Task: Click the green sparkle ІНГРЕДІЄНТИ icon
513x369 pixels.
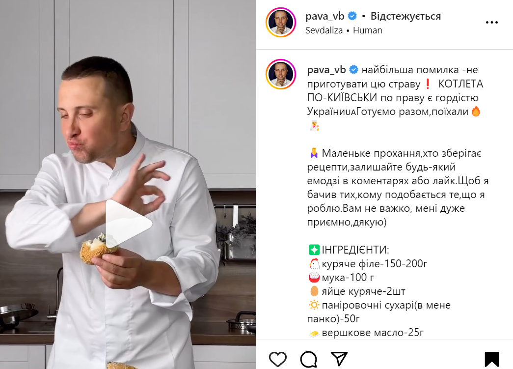Action: tap(314, 250)
